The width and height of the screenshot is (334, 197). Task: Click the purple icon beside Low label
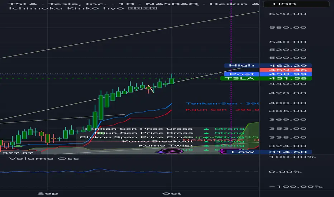(223, 152)
